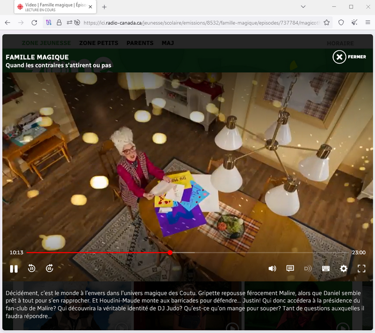Click the red video progress bar handle
This screenshot has width=375, height=333.
point(170,253)
